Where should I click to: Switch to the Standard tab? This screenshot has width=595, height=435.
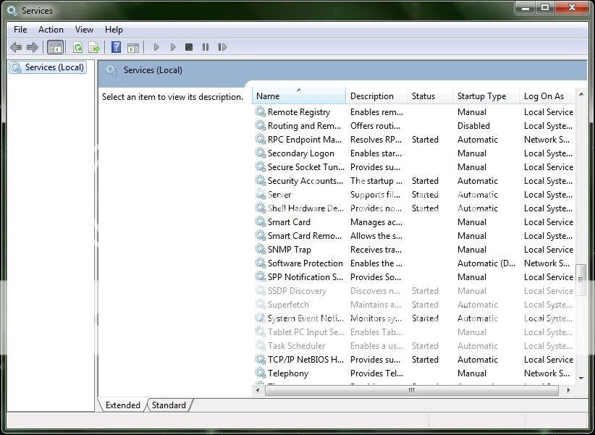point(169,405)
